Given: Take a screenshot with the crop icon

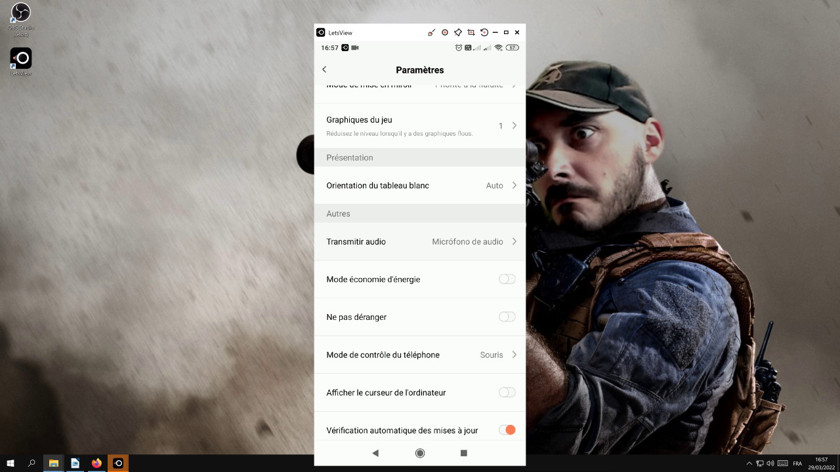Looking at the screenshot, I should point(471,33).
